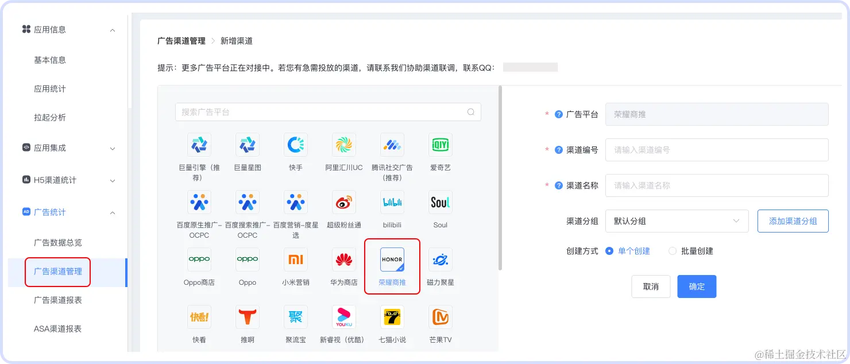
Task: Open help tooltip beside 渠道名称
Action: [x=558, y=185]
